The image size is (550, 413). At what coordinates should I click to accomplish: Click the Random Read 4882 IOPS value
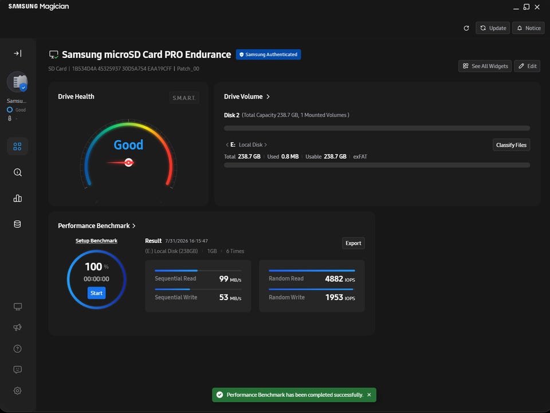pyautogui.click(x=340, y=279)
